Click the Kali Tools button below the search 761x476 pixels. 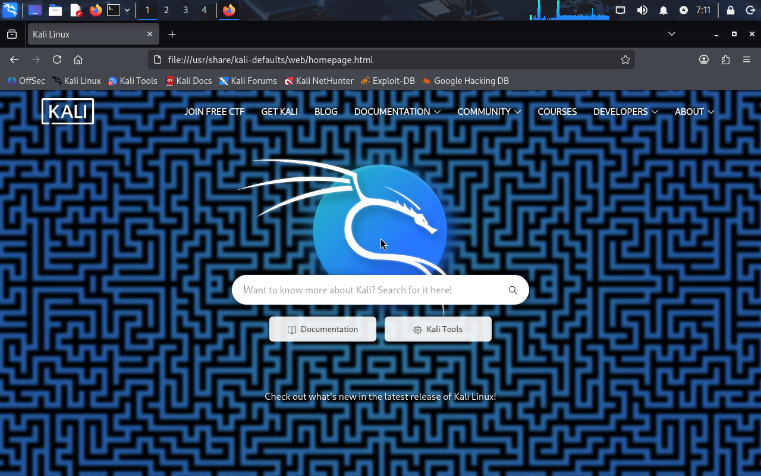[438, 330]
